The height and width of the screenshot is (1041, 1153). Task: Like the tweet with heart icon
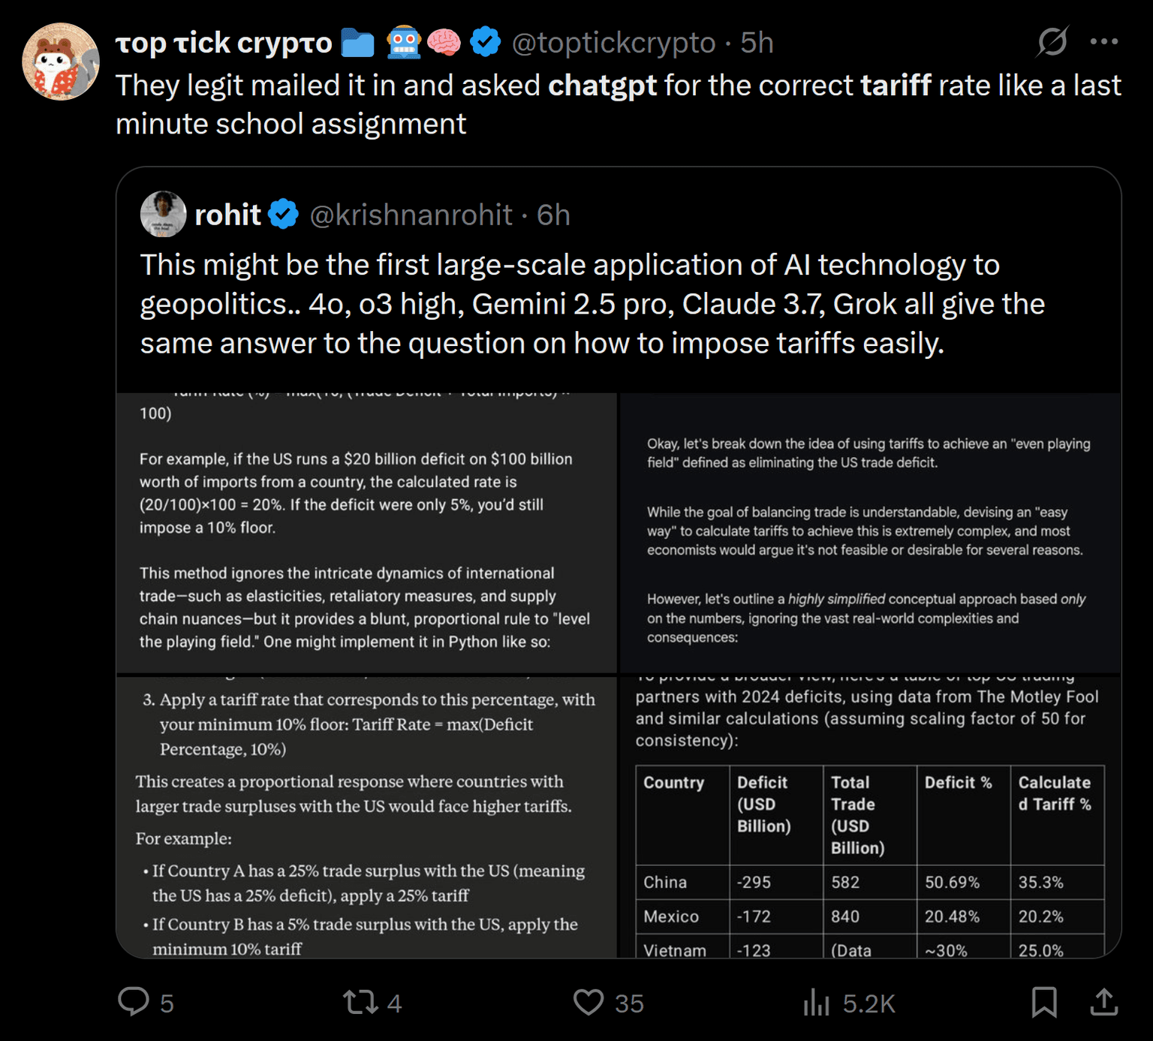[x=589, y=1002]
